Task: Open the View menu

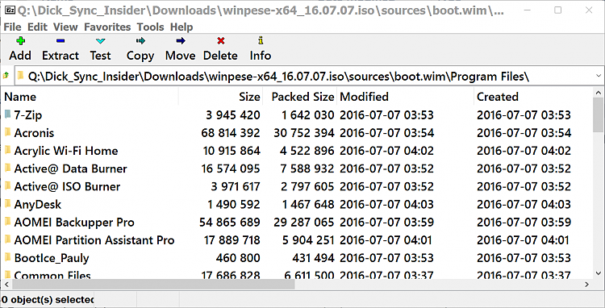Action: click(65, 27)
